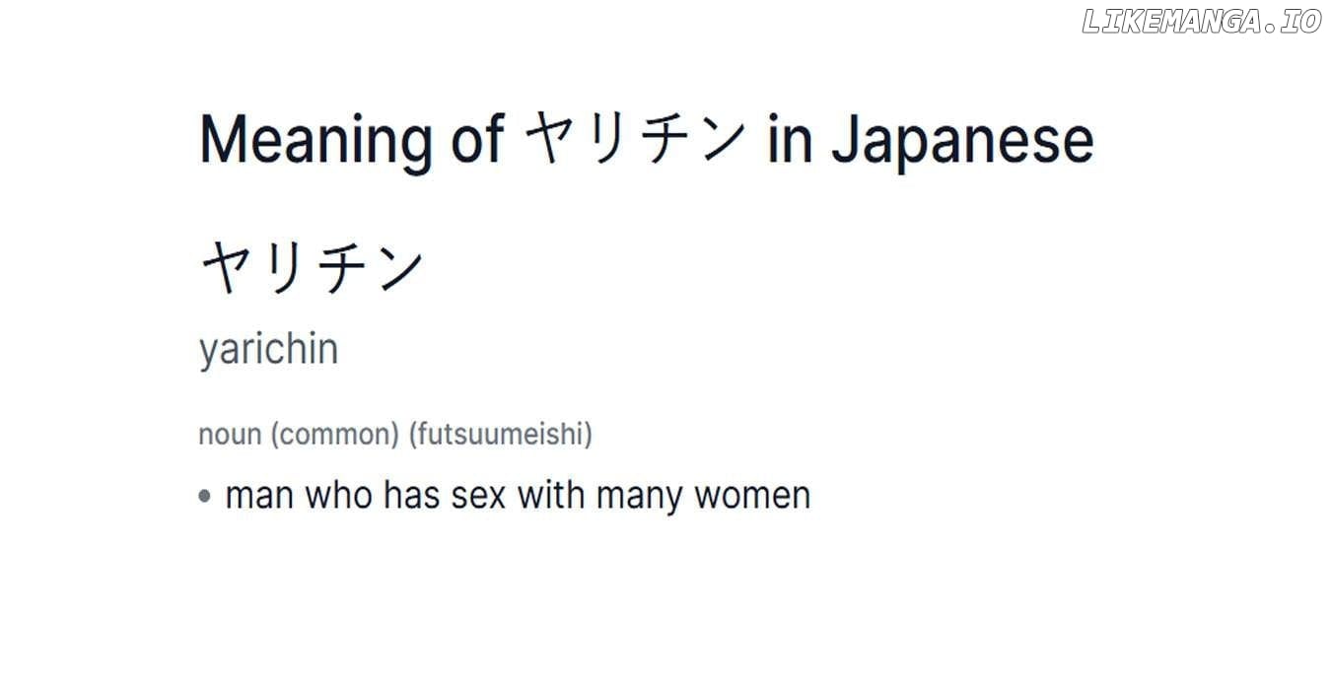The width and height of the screenshot is (1331, 686).
Task: Click the word 'of' in the heading
Action: pos(478,139)
